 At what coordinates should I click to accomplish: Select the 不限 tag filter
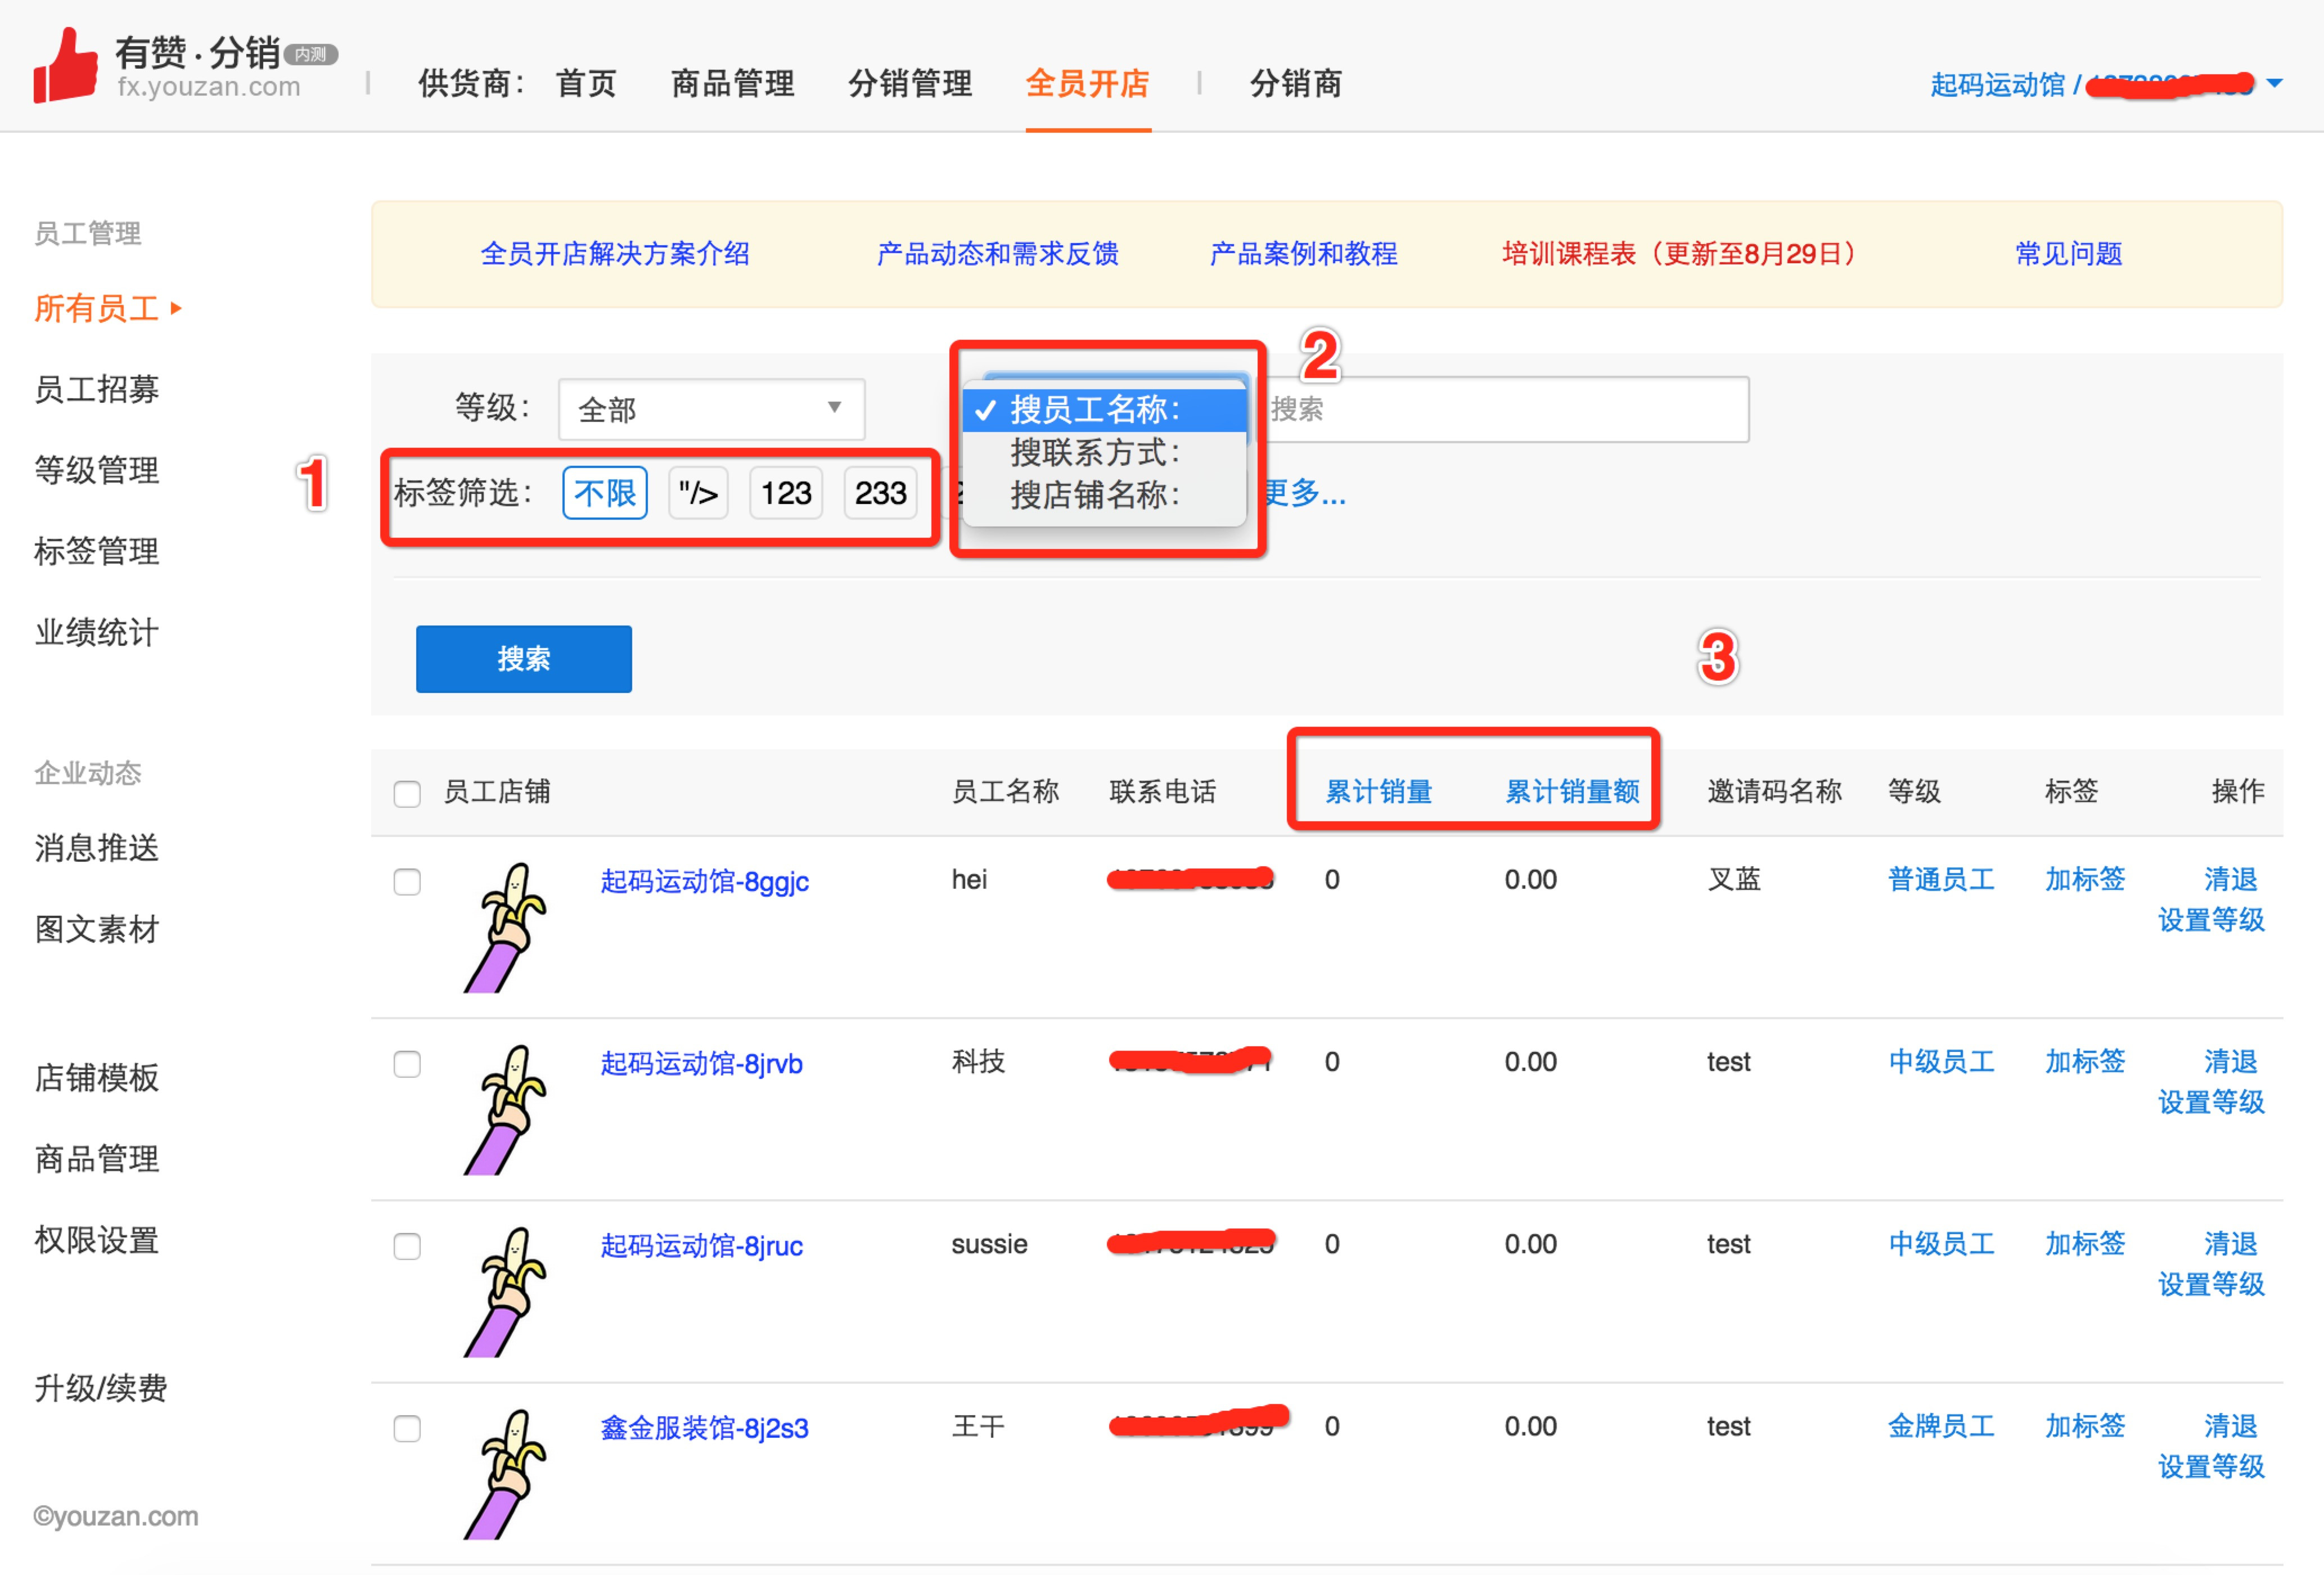[604, 492]
